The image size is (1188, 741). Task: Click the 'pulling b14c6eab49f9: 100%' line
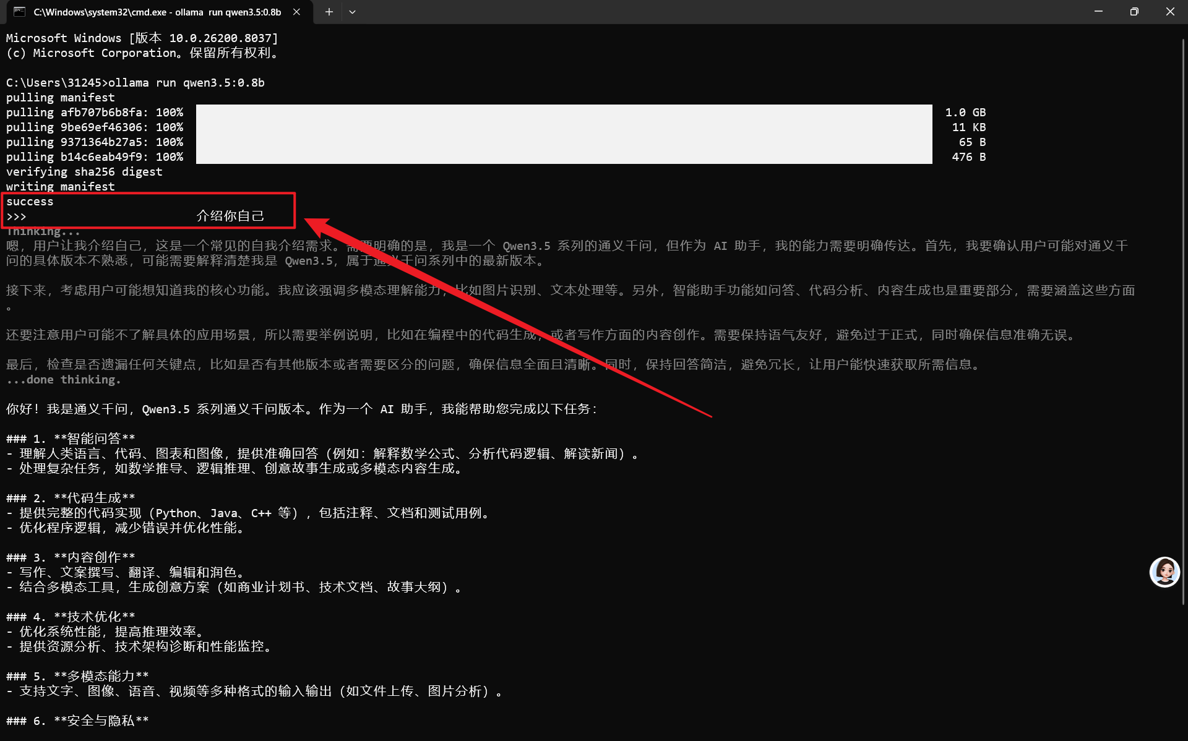[95, 157]
